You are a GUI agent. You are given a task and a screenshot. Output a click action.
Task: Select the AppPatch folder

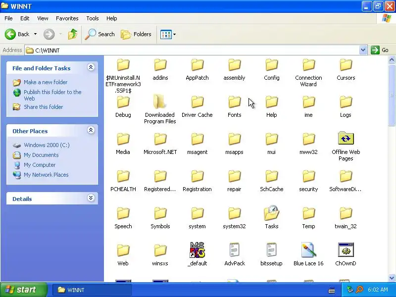[x=197, y=69]
